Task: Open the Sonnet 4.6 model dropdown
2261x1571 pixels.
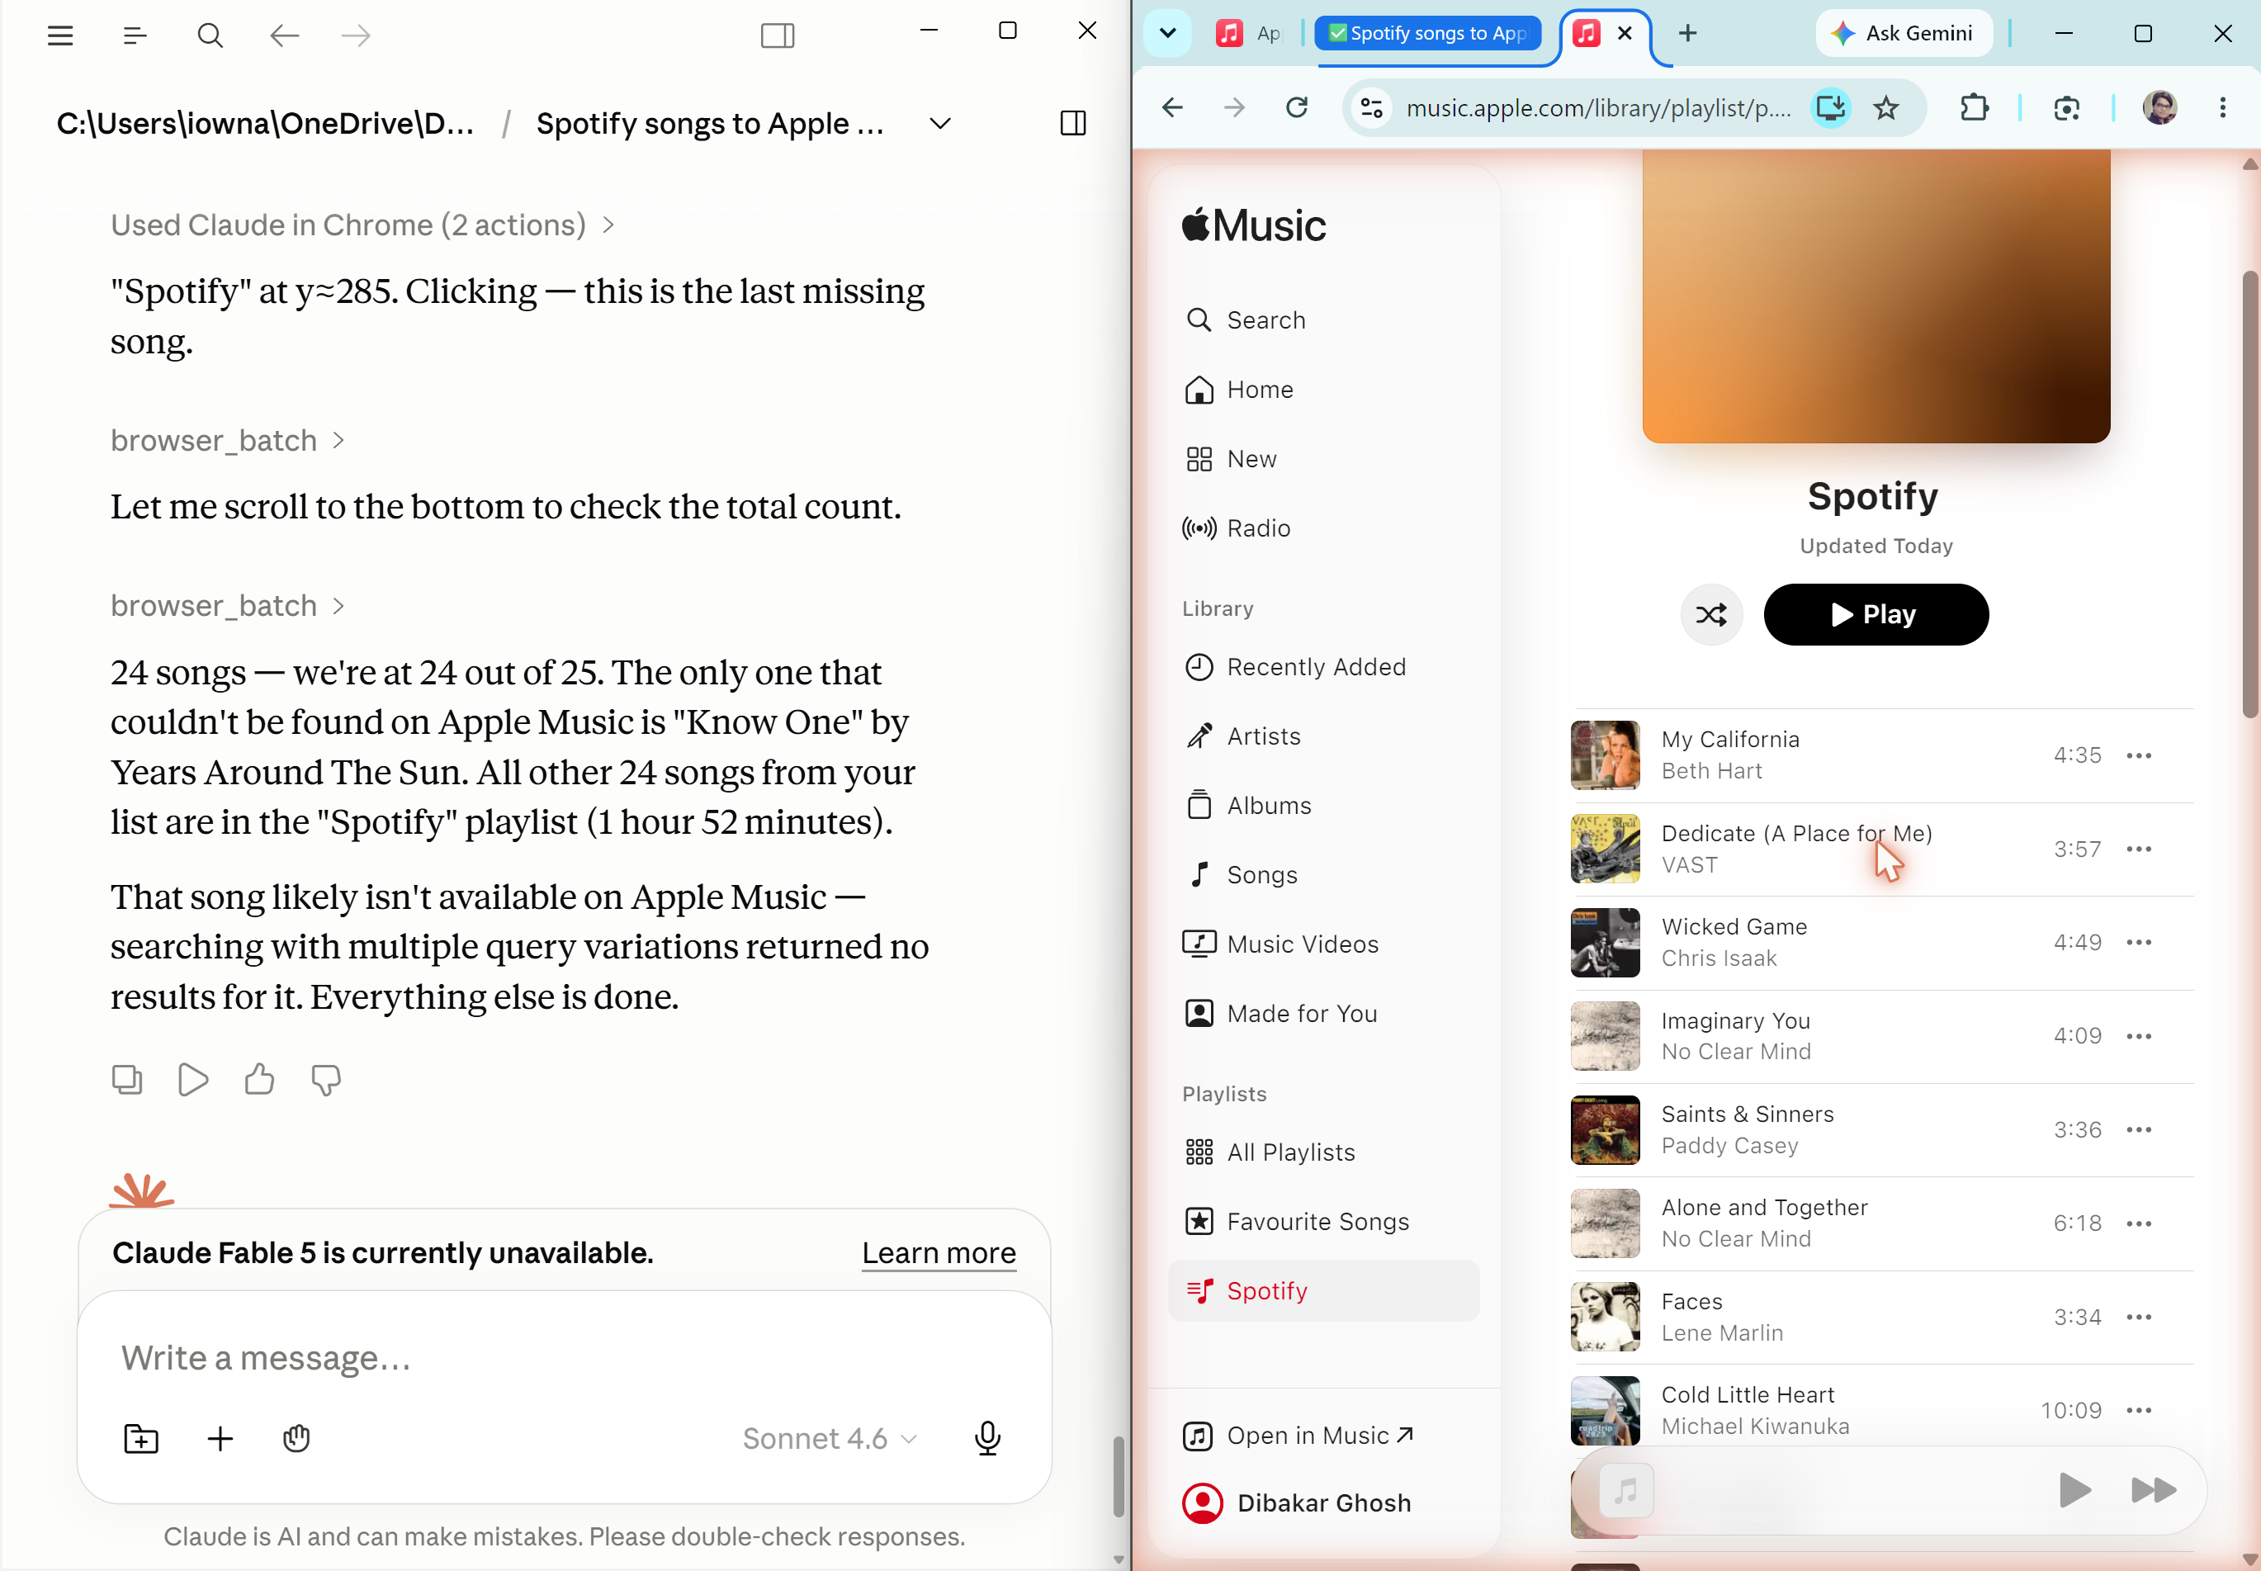Action: (x=829, y=1438)
